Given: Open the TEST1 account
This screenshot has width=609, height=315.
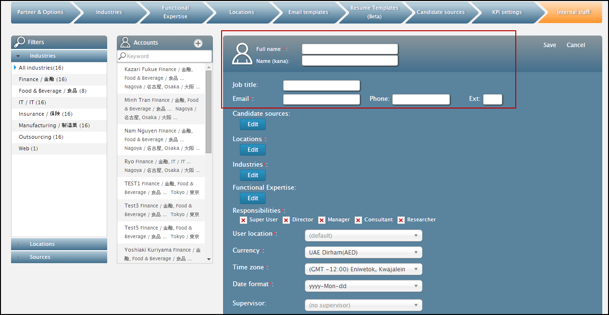Looking at the screenshot, I should pyautogui.click(x=162, y=188).
